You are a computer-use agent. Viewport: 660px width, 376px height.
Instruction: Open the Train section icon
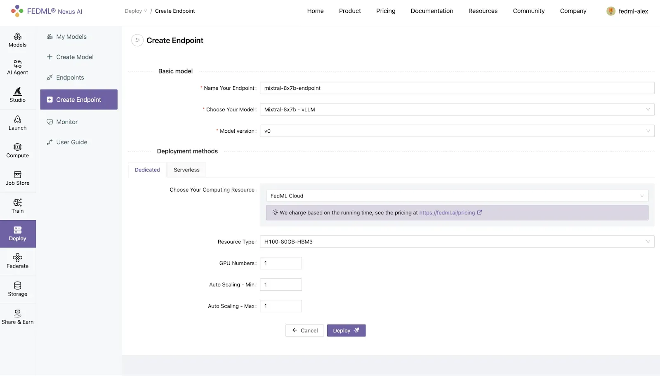17,202
